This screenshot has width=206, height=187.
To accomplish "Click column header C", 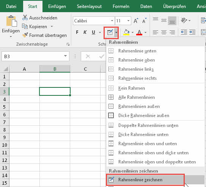I will coord(85,69).
